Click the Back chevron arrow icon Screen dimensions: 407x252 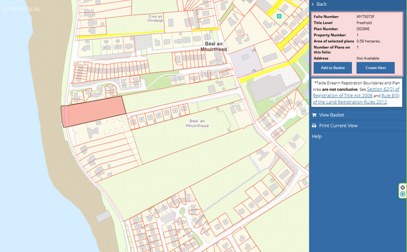313,4
